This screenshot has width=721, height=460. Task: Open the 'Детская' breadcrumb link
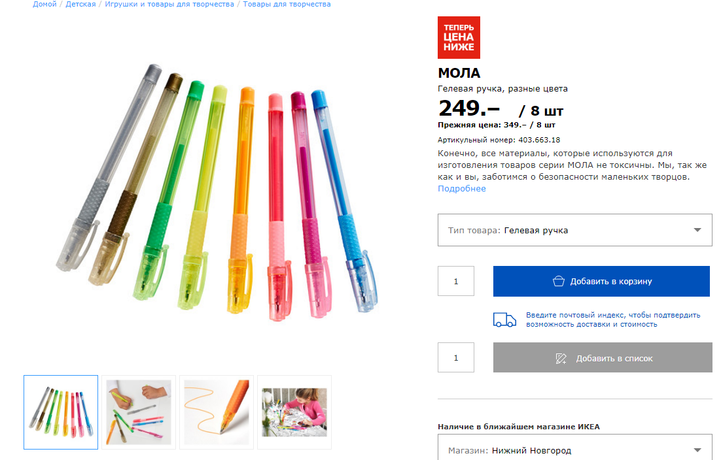point(80,4)
